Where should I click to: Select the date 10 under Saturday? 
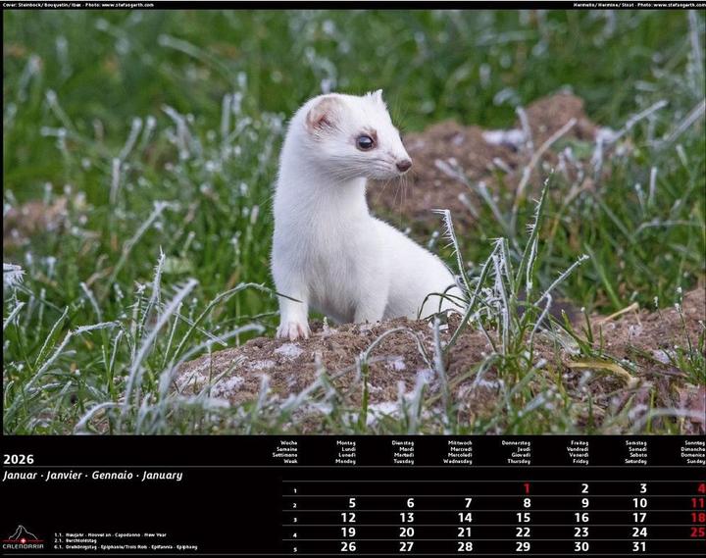pos(639,503)
